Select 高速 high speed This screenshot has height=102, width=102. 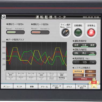(x=92, y=45)
